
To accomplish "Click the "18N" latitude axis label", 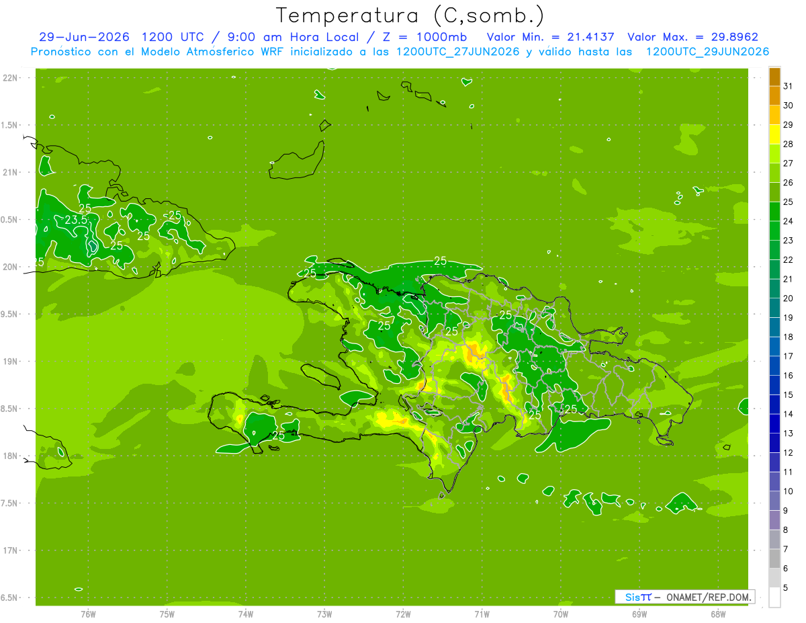I will (10, 456).
